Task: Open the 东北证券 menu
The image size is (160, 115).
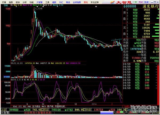Action: coord(95,2)
